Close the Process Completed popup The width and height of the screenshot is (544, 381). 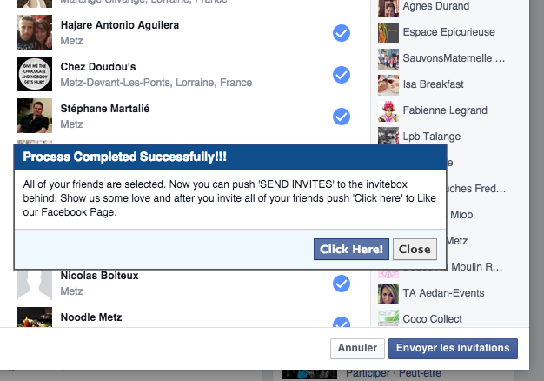(415, 249)
